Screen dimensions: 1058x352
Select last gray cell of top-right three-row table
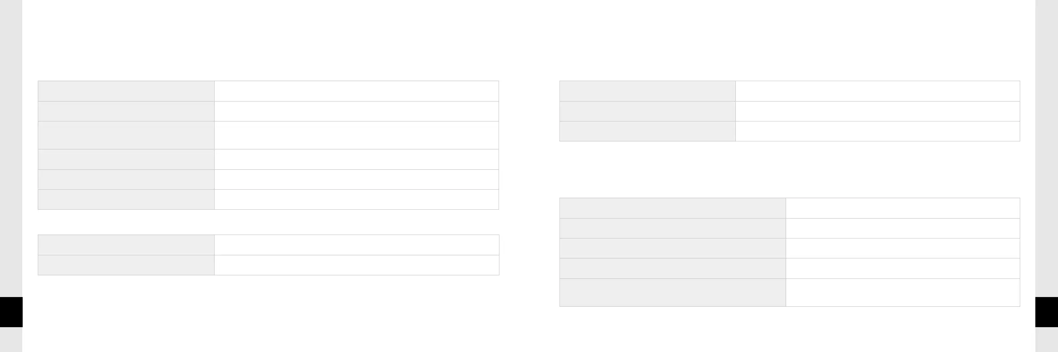point(647,131)
